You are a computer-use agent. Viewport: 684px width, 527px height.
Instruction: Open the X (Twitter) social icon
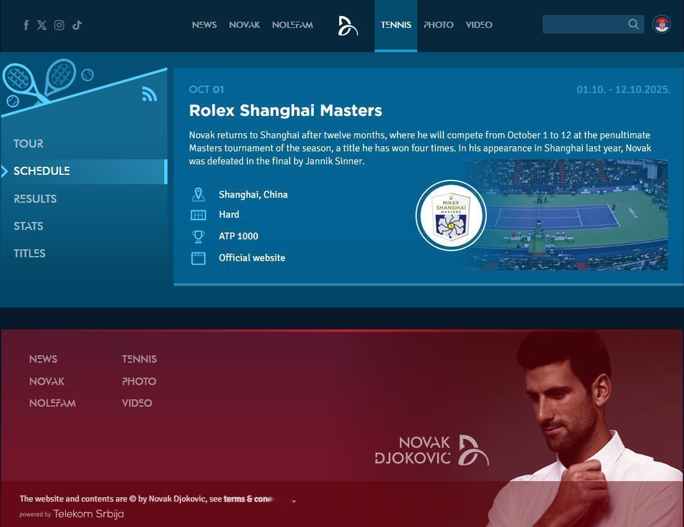tap(42, 25)
